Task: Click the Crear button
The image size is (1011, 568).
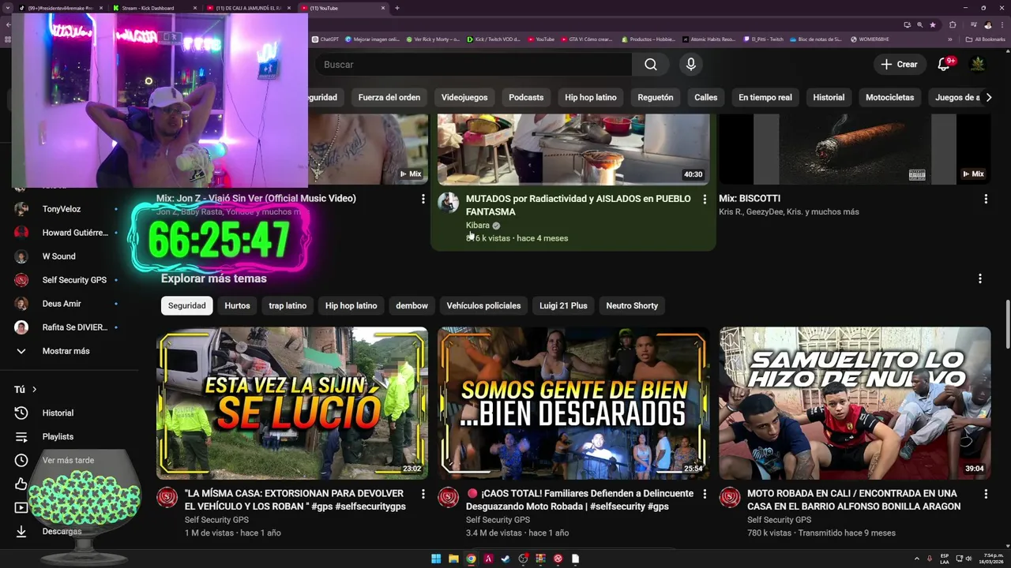Action: click(899, 65)
